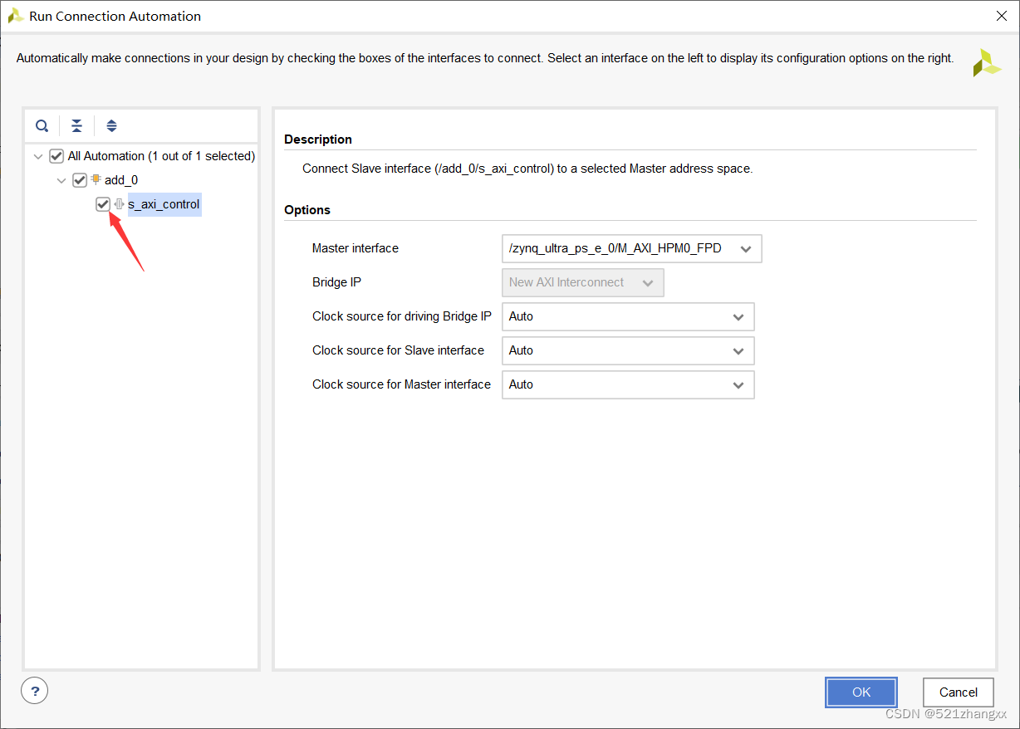Open Clock source for Slave interface dropdown
1020x729 pixels.
point(628,350)
